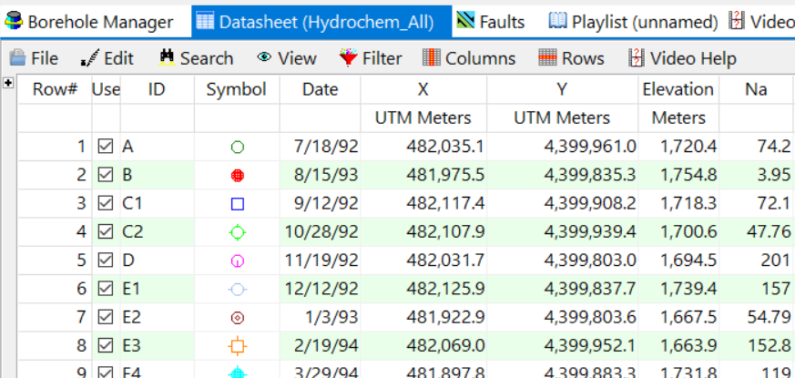Viewport: 795px width, 378px height.
Task: Open the Borehole Manager tab
Action: pos(88,22)
